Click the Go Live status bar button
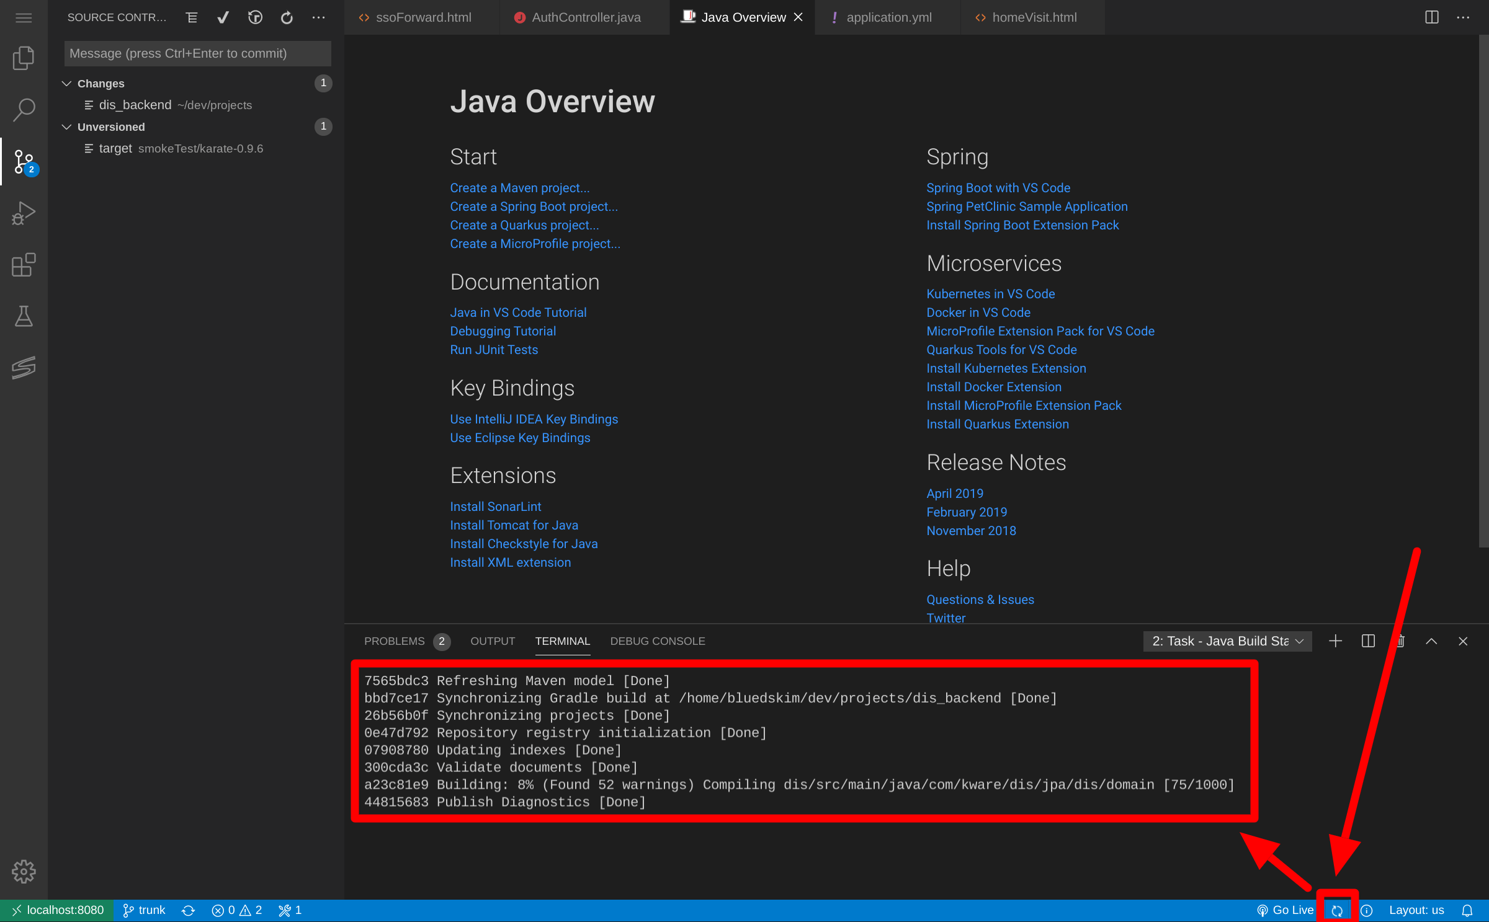 [1286, 910]
